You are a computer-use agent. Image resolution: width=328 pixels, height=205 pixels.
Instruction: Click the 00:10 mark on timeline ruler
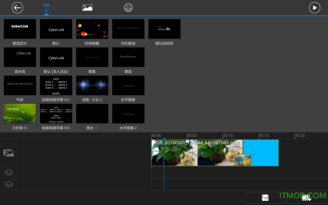(x=228, y=136)
